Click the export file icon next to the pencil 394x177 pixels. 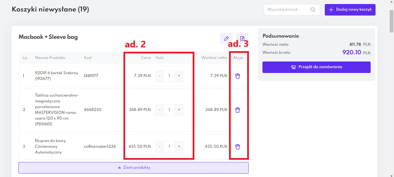pos(242,39)
